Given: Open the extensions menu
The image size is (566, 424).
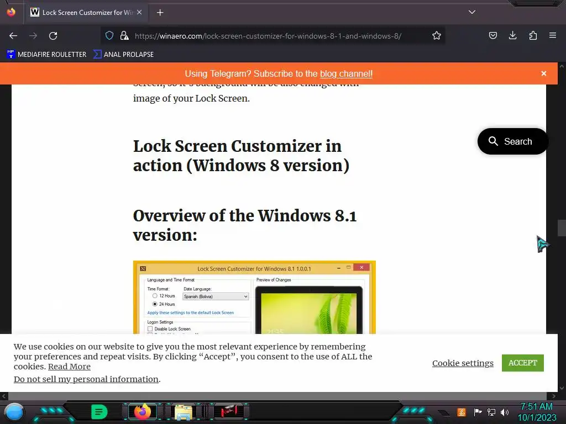Looking at the screenshot, I should tap(533, 35).
